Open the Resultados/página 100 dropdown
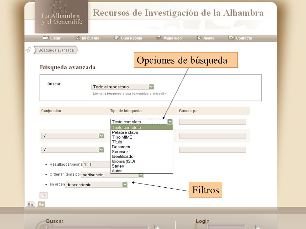306x229 pixels. [x=97, y=164]
